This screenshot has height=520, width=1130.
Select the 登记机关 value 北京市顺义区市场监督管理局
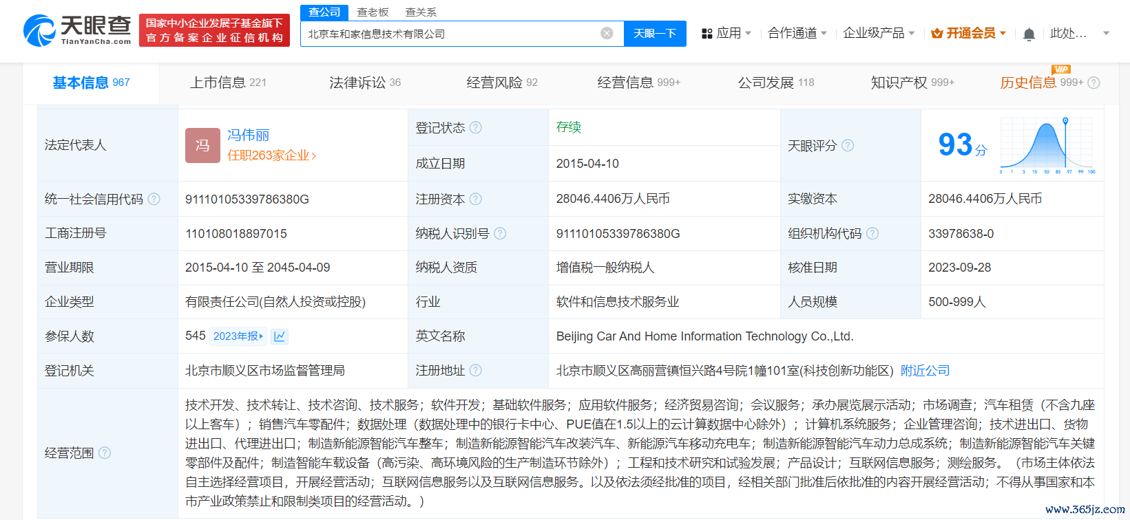click(x=265, y=370)
